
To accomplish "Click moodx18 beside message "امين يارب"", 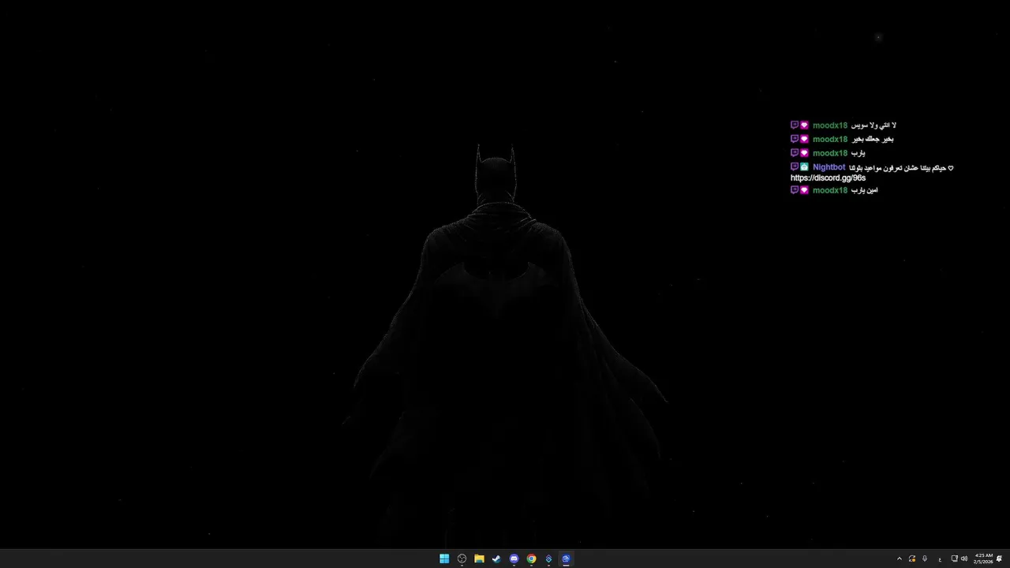I will pos(830,190).
